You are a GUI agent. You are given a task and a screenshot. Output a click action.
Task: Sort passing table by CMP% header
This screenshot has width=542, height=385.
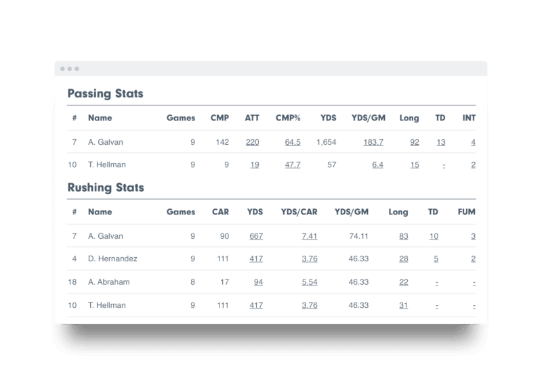tap(288, 118)
